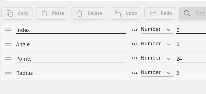Grab the Index row drag handle
The width and height of the screenshot is (206, 94).
tap(8, 30)
